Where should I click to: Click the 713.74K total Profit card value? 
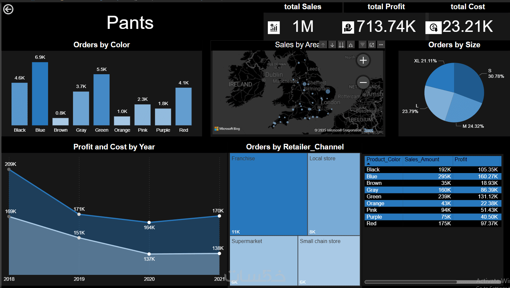point(386,26)
